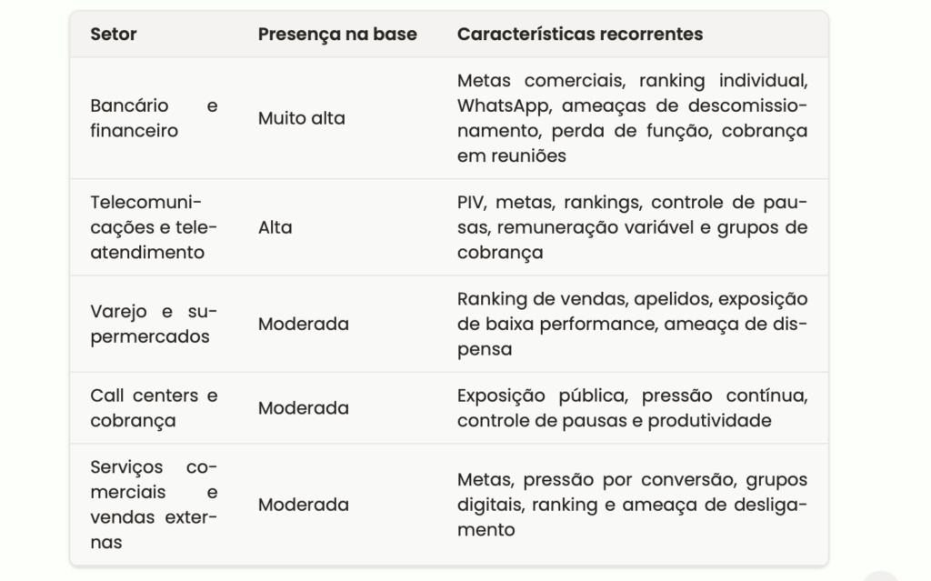This screenshot has height=581, width=931.
Task: Click the Muito alta presence cell
Action: [x=302, y=118]
